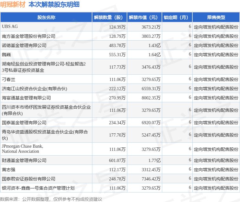
Task: Click 海富通基金管理有限公司 row name
Action: tap(26, 98)
